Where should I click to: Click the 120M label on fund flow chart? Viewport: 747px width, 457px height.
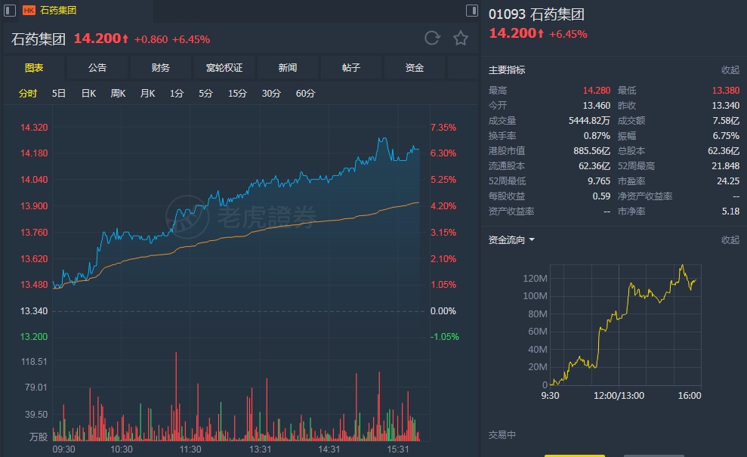coord(535,278)
